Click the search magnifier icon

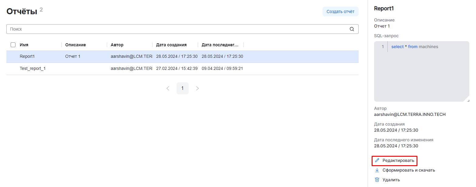point(352,29)
